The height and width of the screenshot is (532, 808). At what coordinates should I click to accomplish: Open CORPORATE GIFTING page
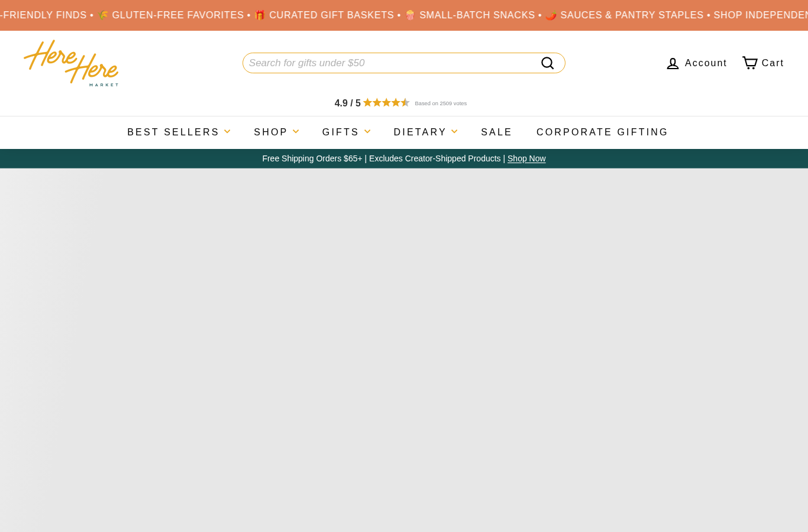(x=602, y=132)
